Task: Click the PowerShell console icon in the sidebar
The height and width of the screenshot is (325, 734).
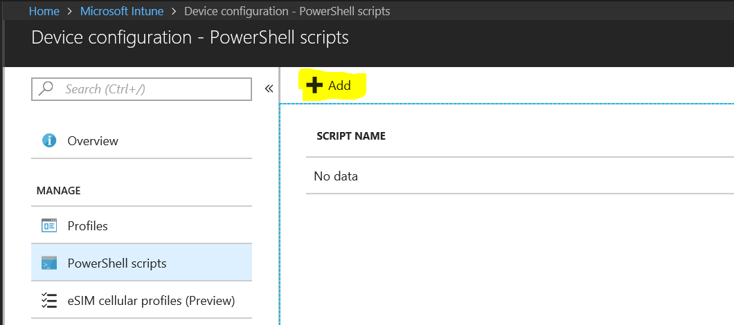Action: coord(49,263)
